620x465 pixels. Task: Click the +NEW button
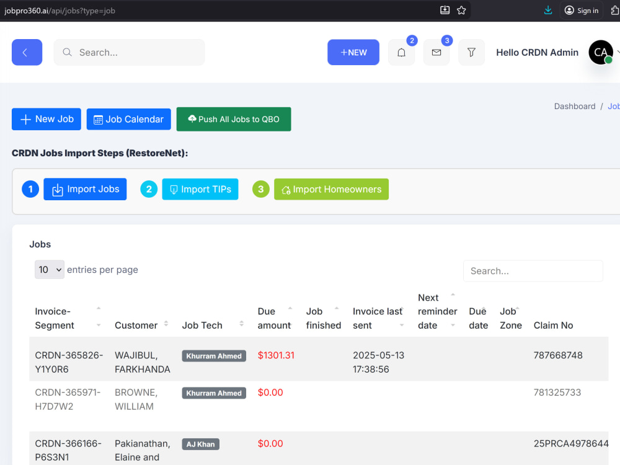[353, 52]
